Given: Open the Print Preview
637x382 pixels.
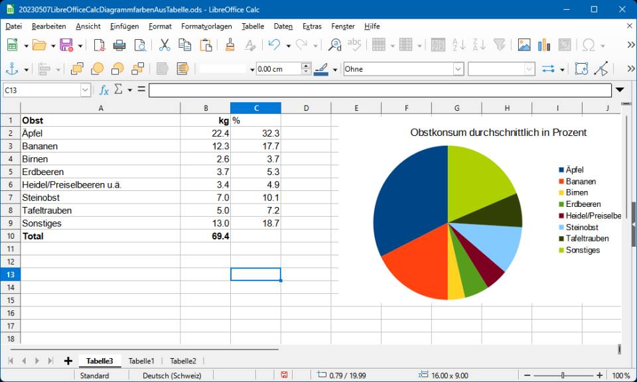Looking at the screenshot, I should [141, 46].
